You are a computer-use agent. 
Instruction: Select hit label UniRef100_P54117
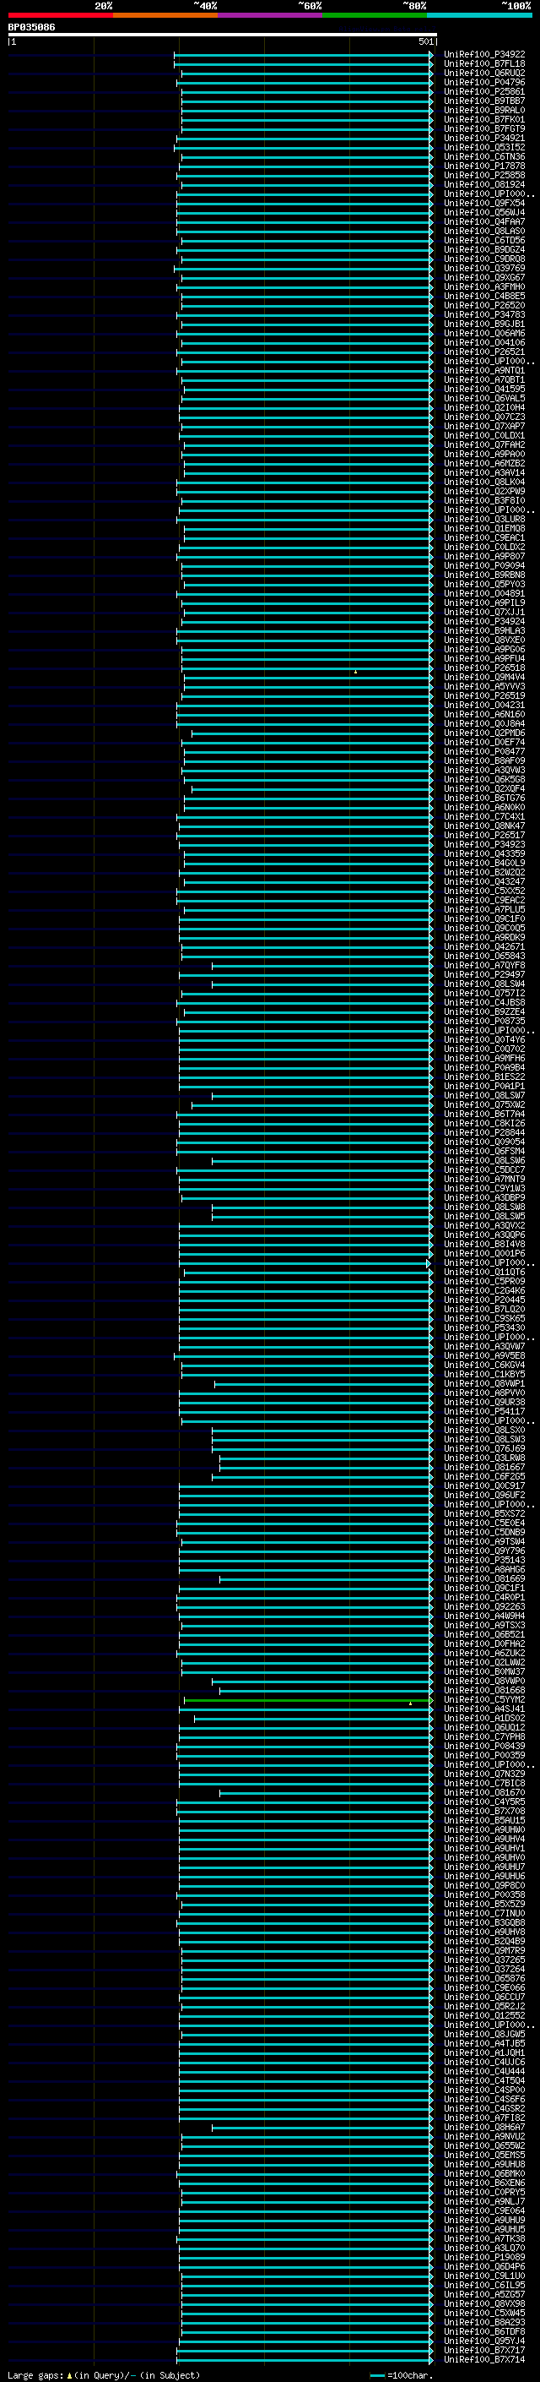(484, 1411)
